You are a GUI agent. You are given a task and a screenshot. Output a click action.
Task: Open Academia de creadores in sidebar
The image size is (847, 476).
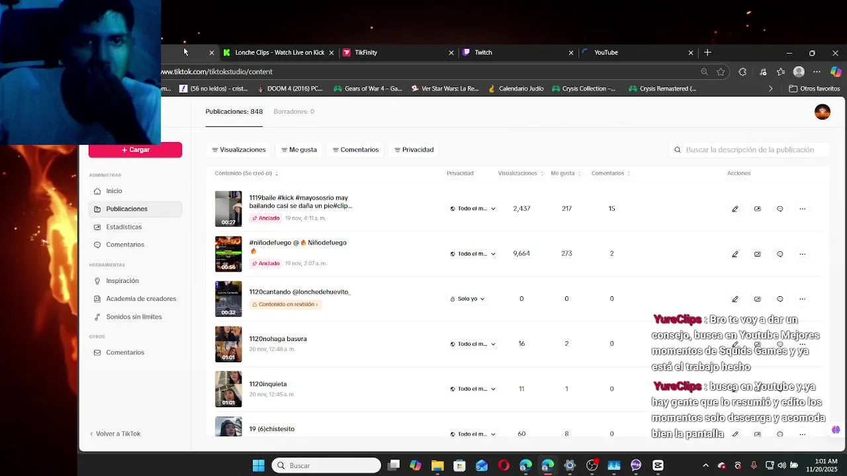click(135, 299)
